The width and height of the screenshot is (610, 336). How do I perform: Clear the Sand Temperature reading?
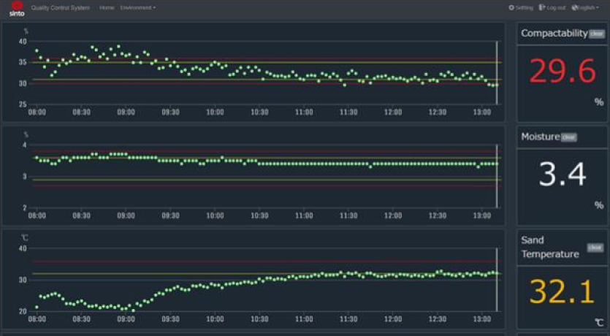point(595,248)
